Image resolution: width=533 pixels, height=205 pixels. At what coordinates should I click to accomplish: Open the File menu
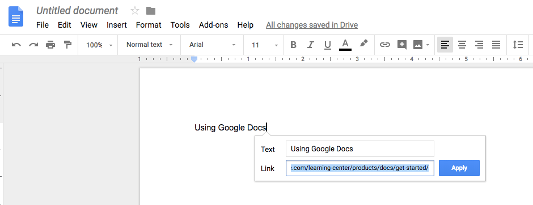(43, 25)
